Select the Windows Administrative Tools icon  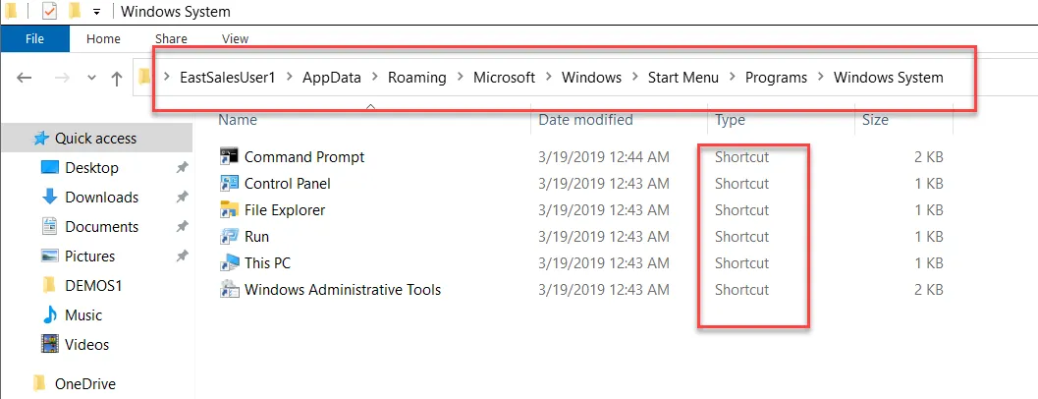230,289
